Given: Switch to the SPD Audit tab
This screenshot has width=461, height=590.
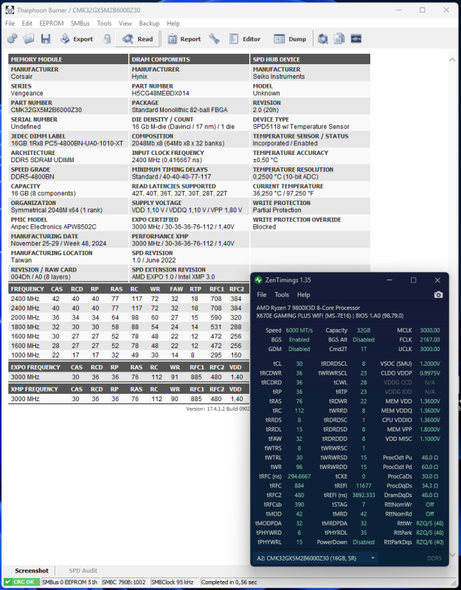Looking at the screenshot, I should pos(83,570).
